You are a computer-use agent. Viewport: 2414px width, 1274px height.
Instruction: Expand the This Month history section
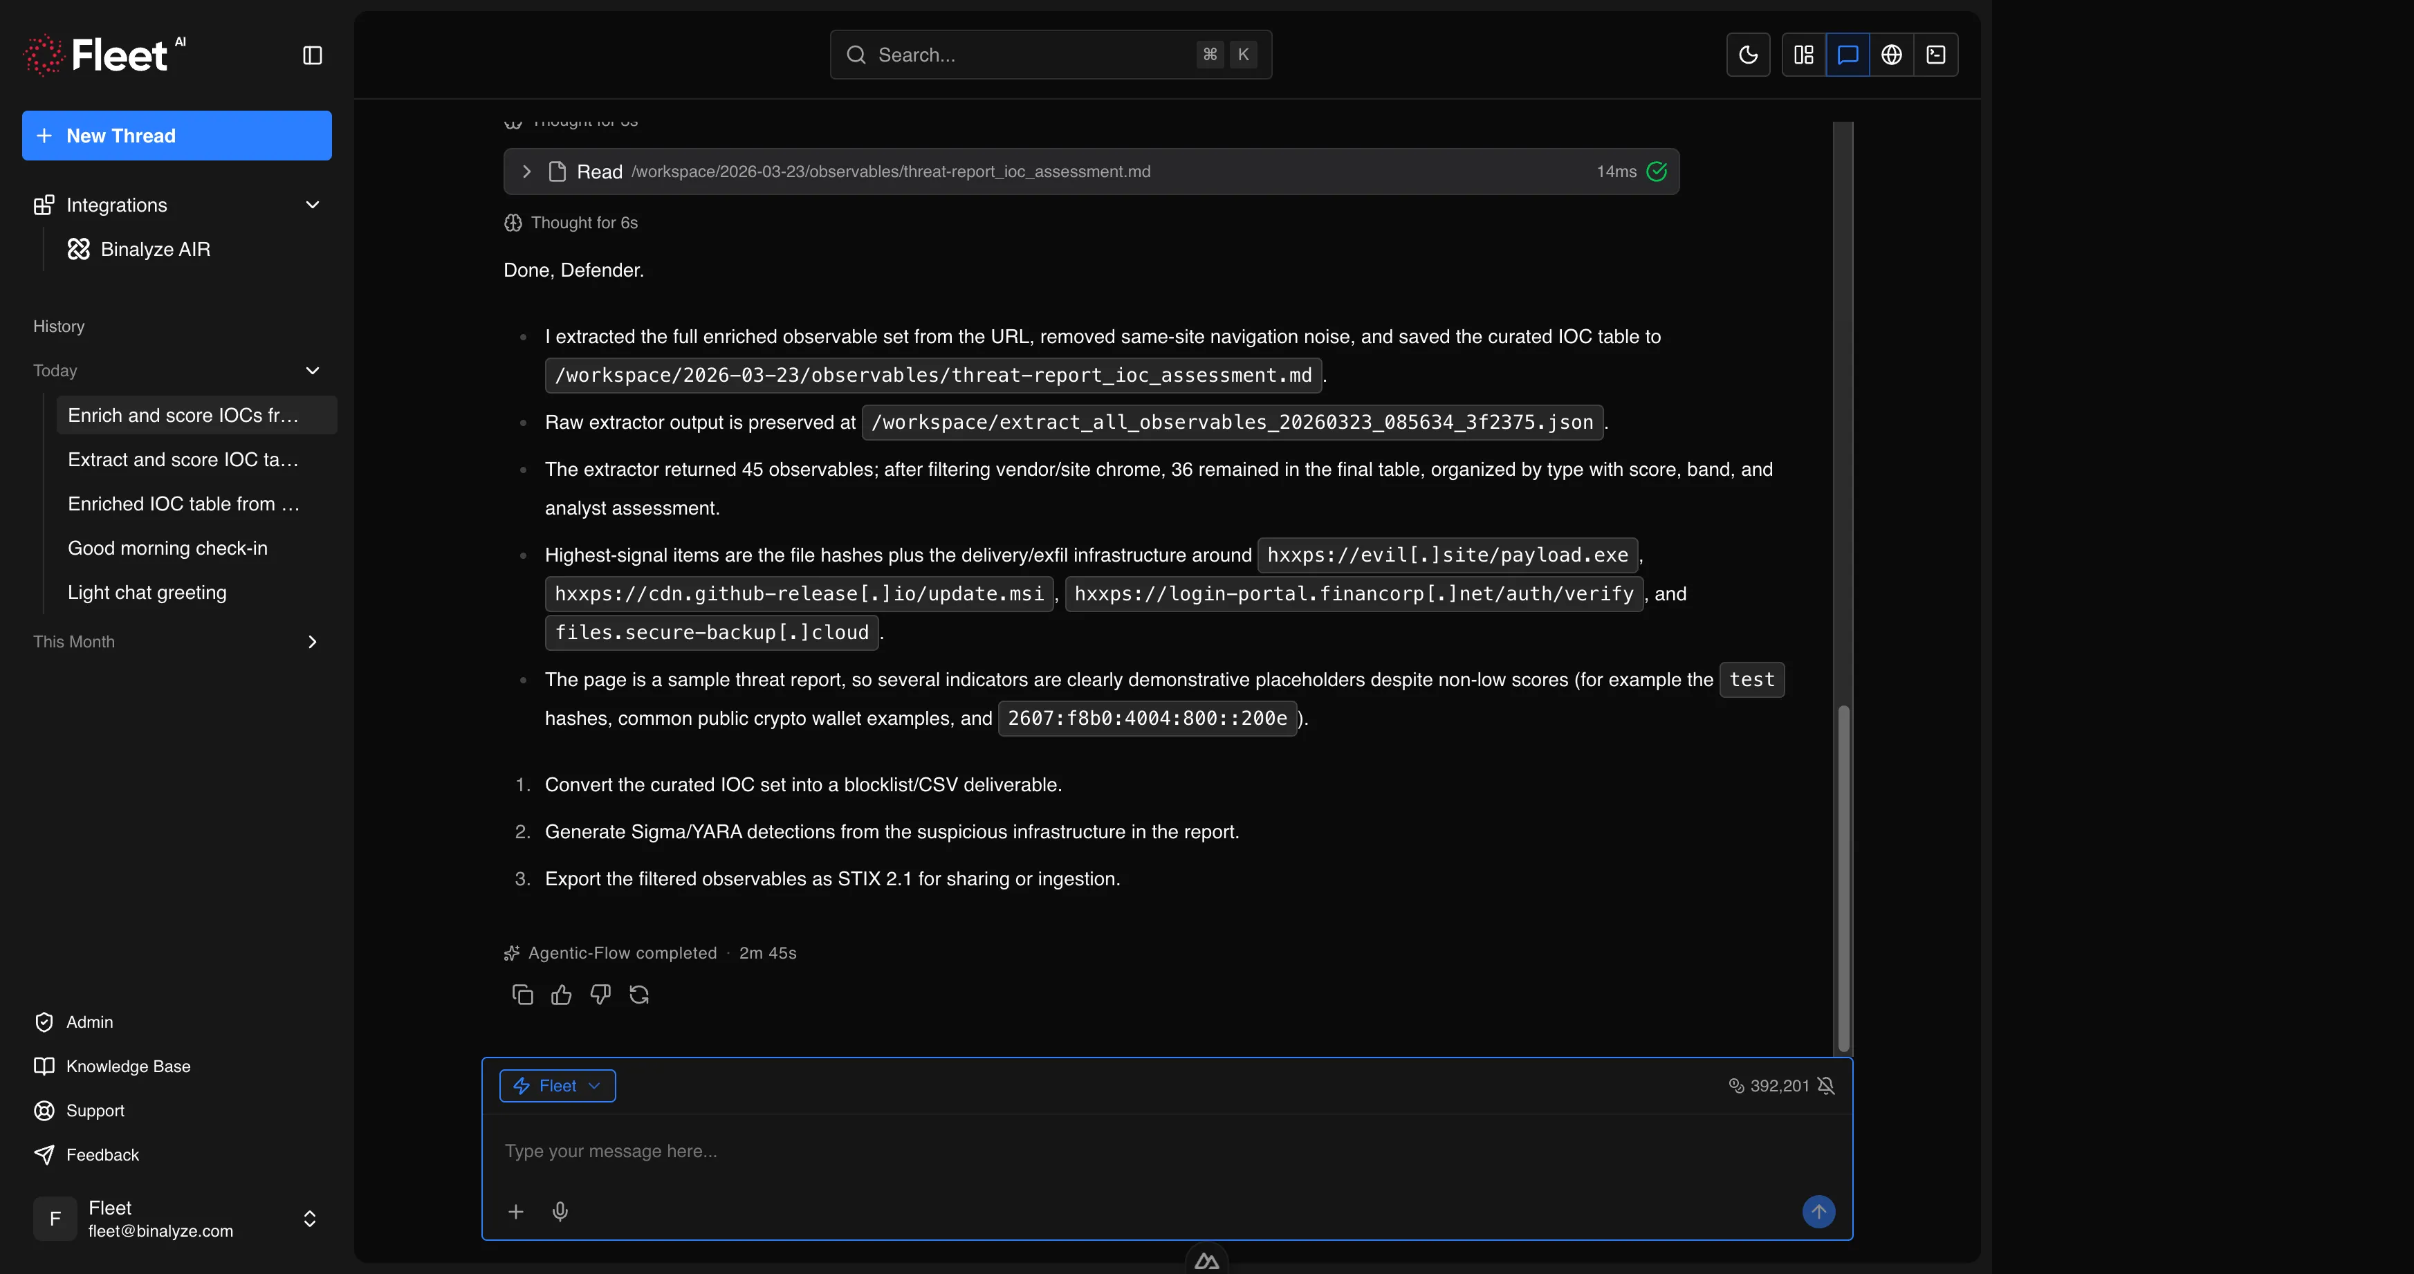coord(312,642)
